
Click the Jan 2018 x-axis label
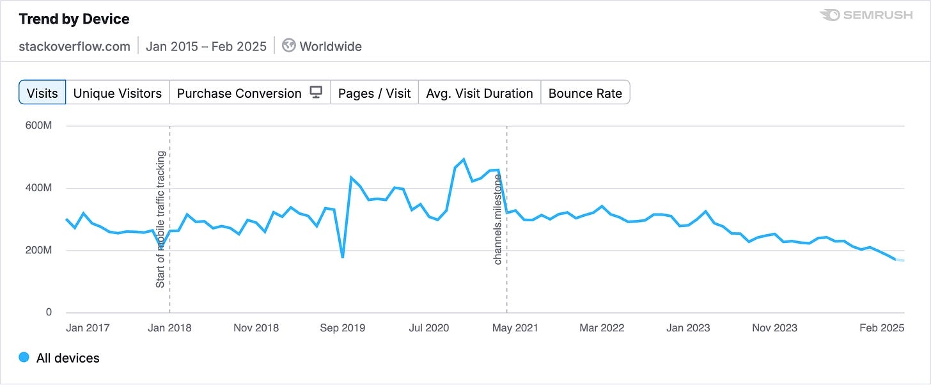tap(169, 328)
